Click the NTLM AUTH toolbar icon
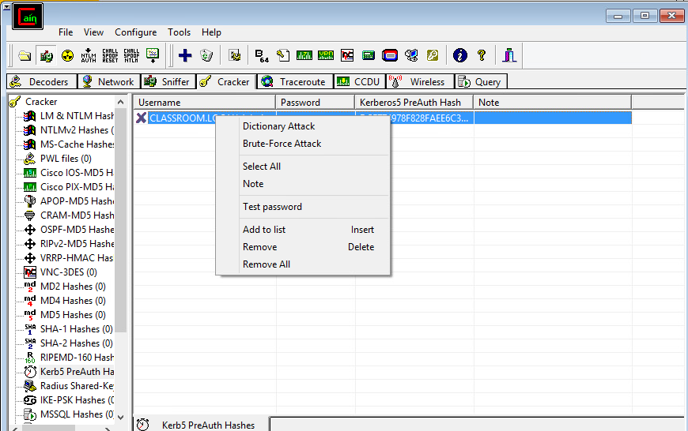688x431 pixels. point(89,55)
